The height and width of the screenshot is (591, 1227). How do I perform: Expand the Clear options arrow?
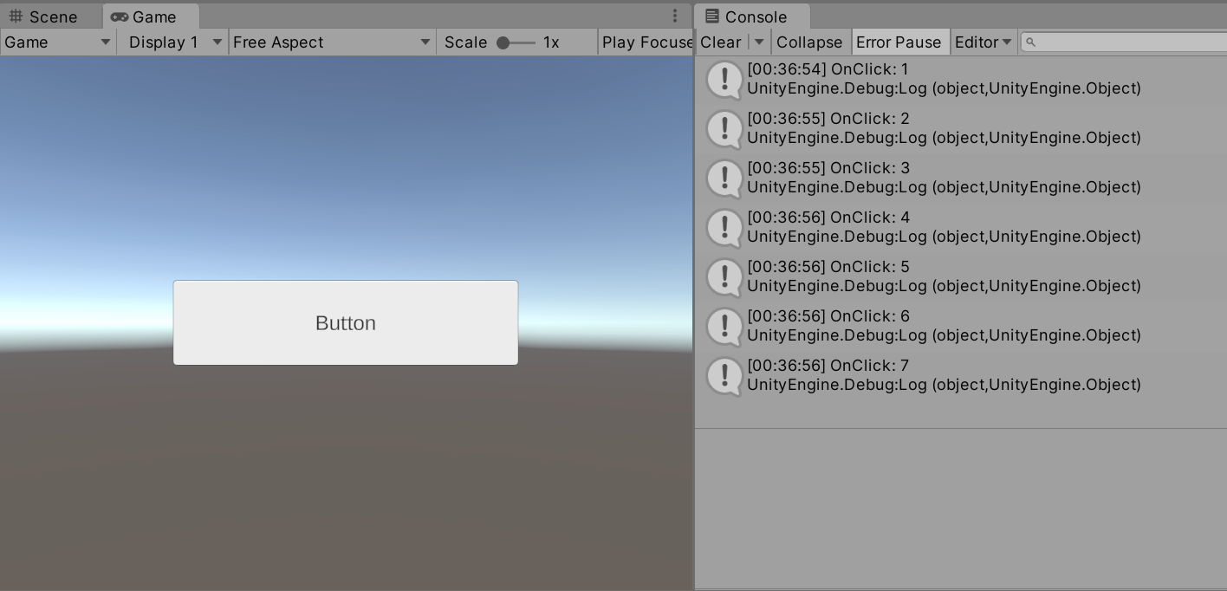(759, 42)
